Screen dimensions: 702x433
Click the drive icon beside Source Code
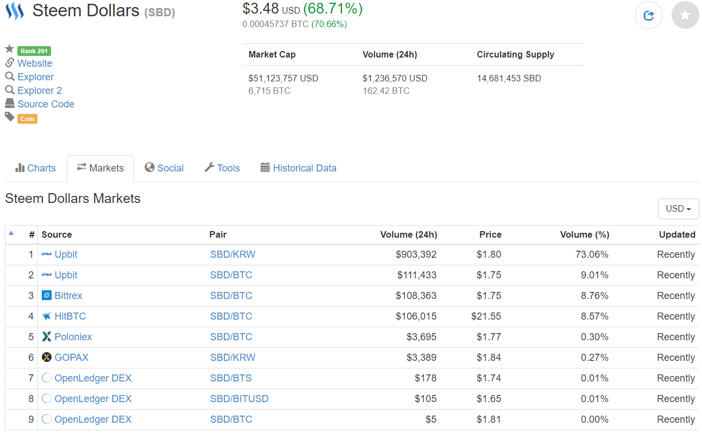click(9, 104)
